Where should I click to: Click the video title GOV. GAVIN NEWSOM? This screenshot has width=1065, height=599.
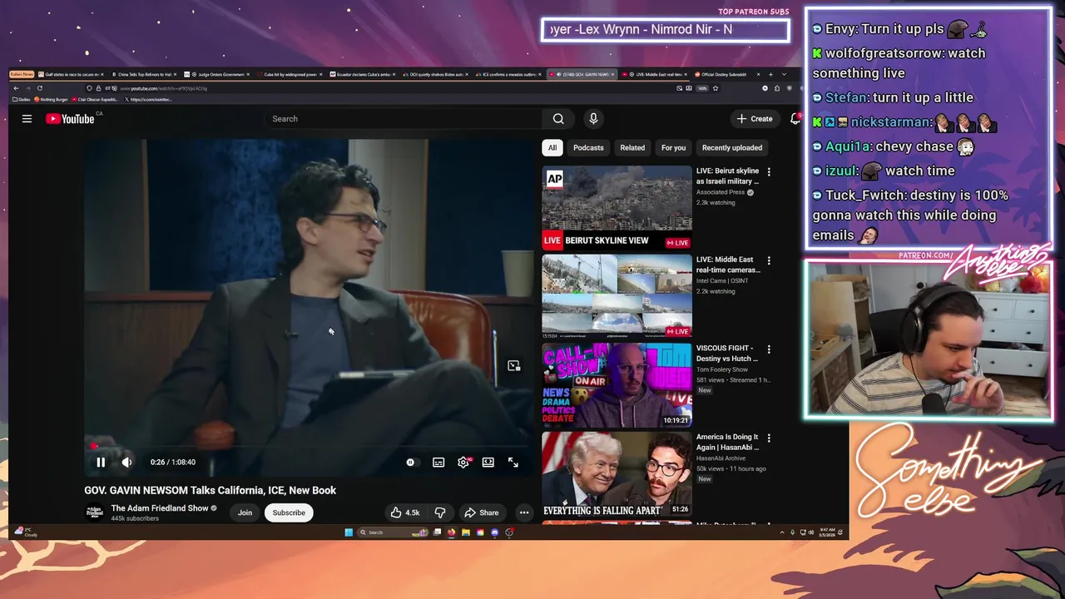click(210, 490)
